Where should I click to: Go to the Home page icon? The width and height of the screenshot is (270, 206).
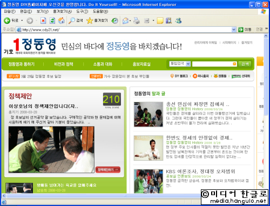[62, 20]
